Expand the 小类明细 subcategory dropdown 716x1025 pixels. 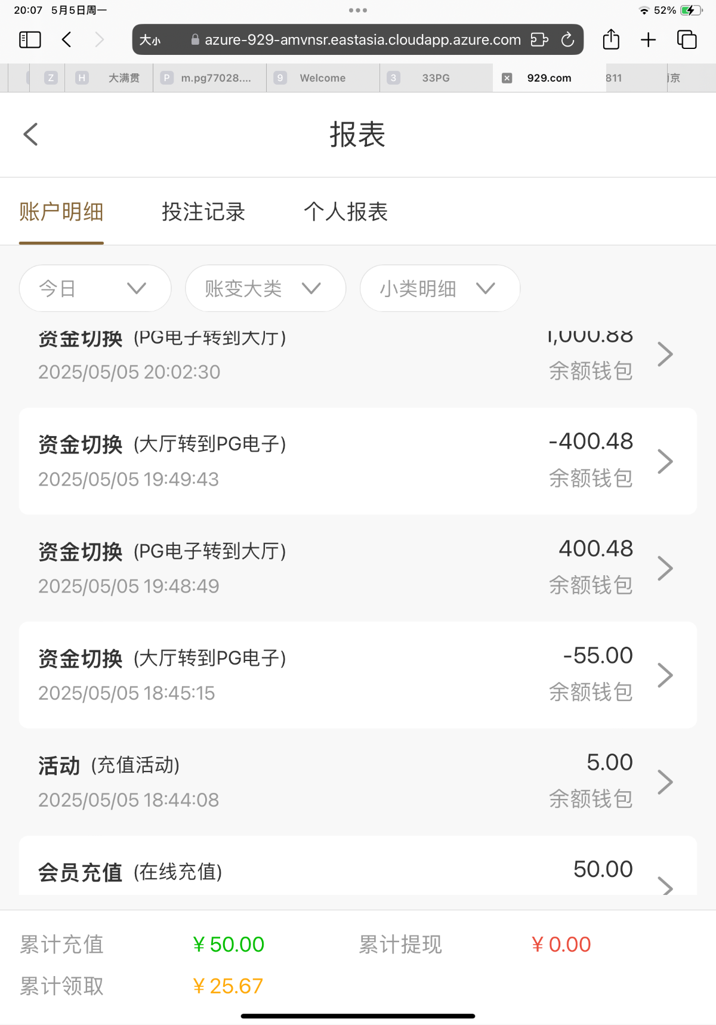440,289
